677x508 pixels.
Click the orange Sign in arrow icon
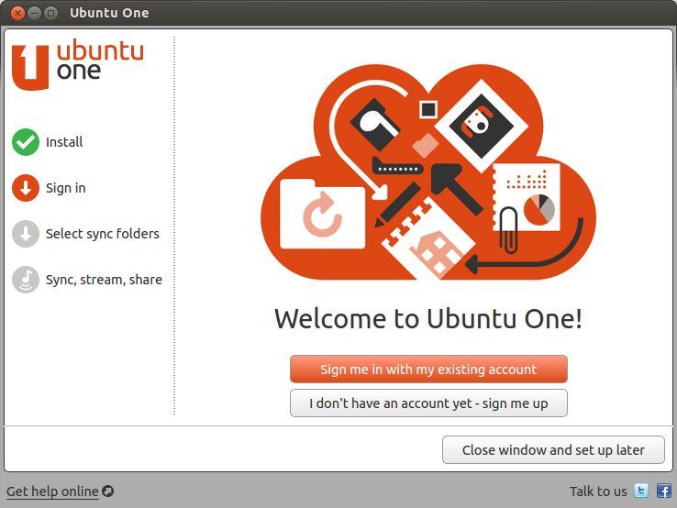[26, 188]
